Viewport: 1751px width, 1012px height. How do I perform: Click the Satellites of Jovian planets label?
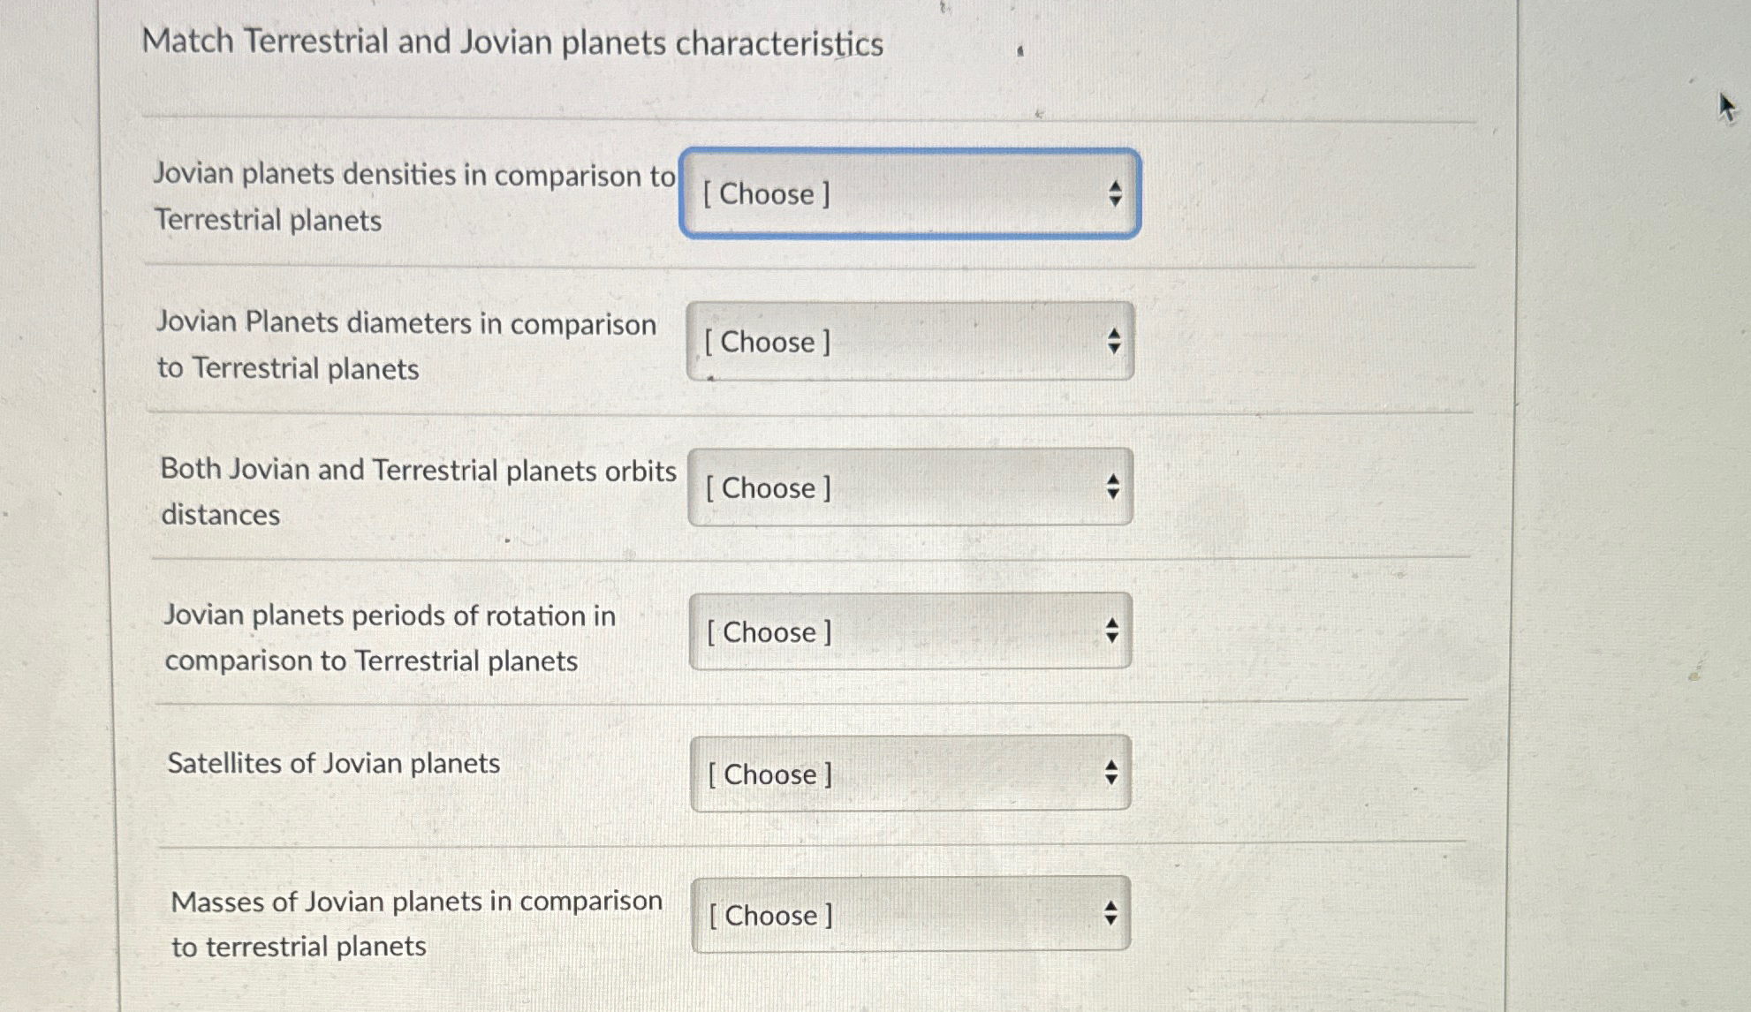click(x=334, y=763)
